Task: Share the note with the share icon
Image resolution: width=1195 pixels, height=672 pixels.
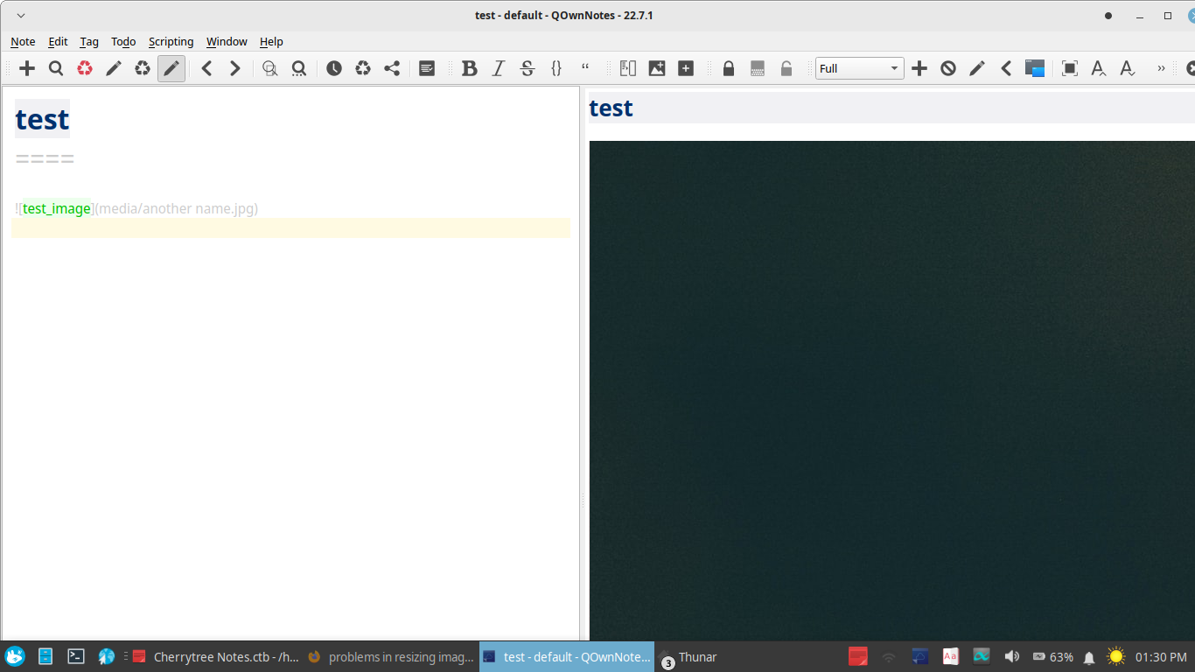Action: pos(392,68)
